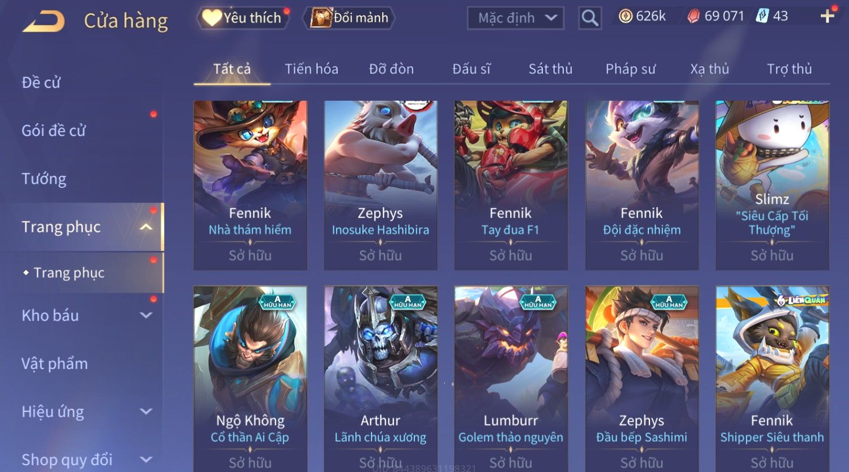The height and width of the screenshot is (472, 849).
Task: Open Vật phẩm in the sidebar
Action: point(55,363)
